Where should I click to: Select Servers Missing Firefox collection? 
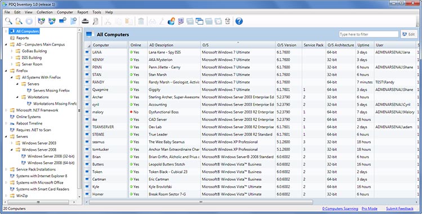[51, 91]
